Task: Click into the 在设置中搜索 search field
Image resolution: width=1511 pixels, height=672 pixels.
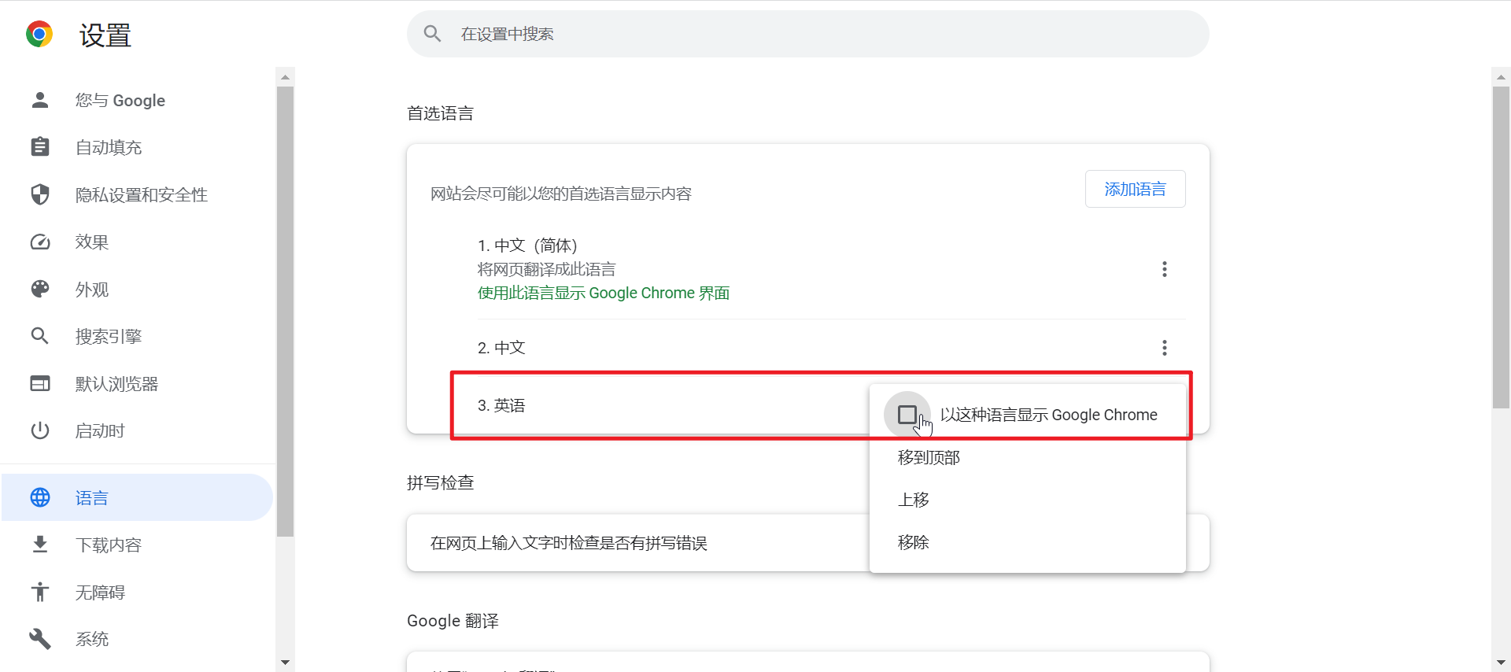Action: tap(807, 34)
